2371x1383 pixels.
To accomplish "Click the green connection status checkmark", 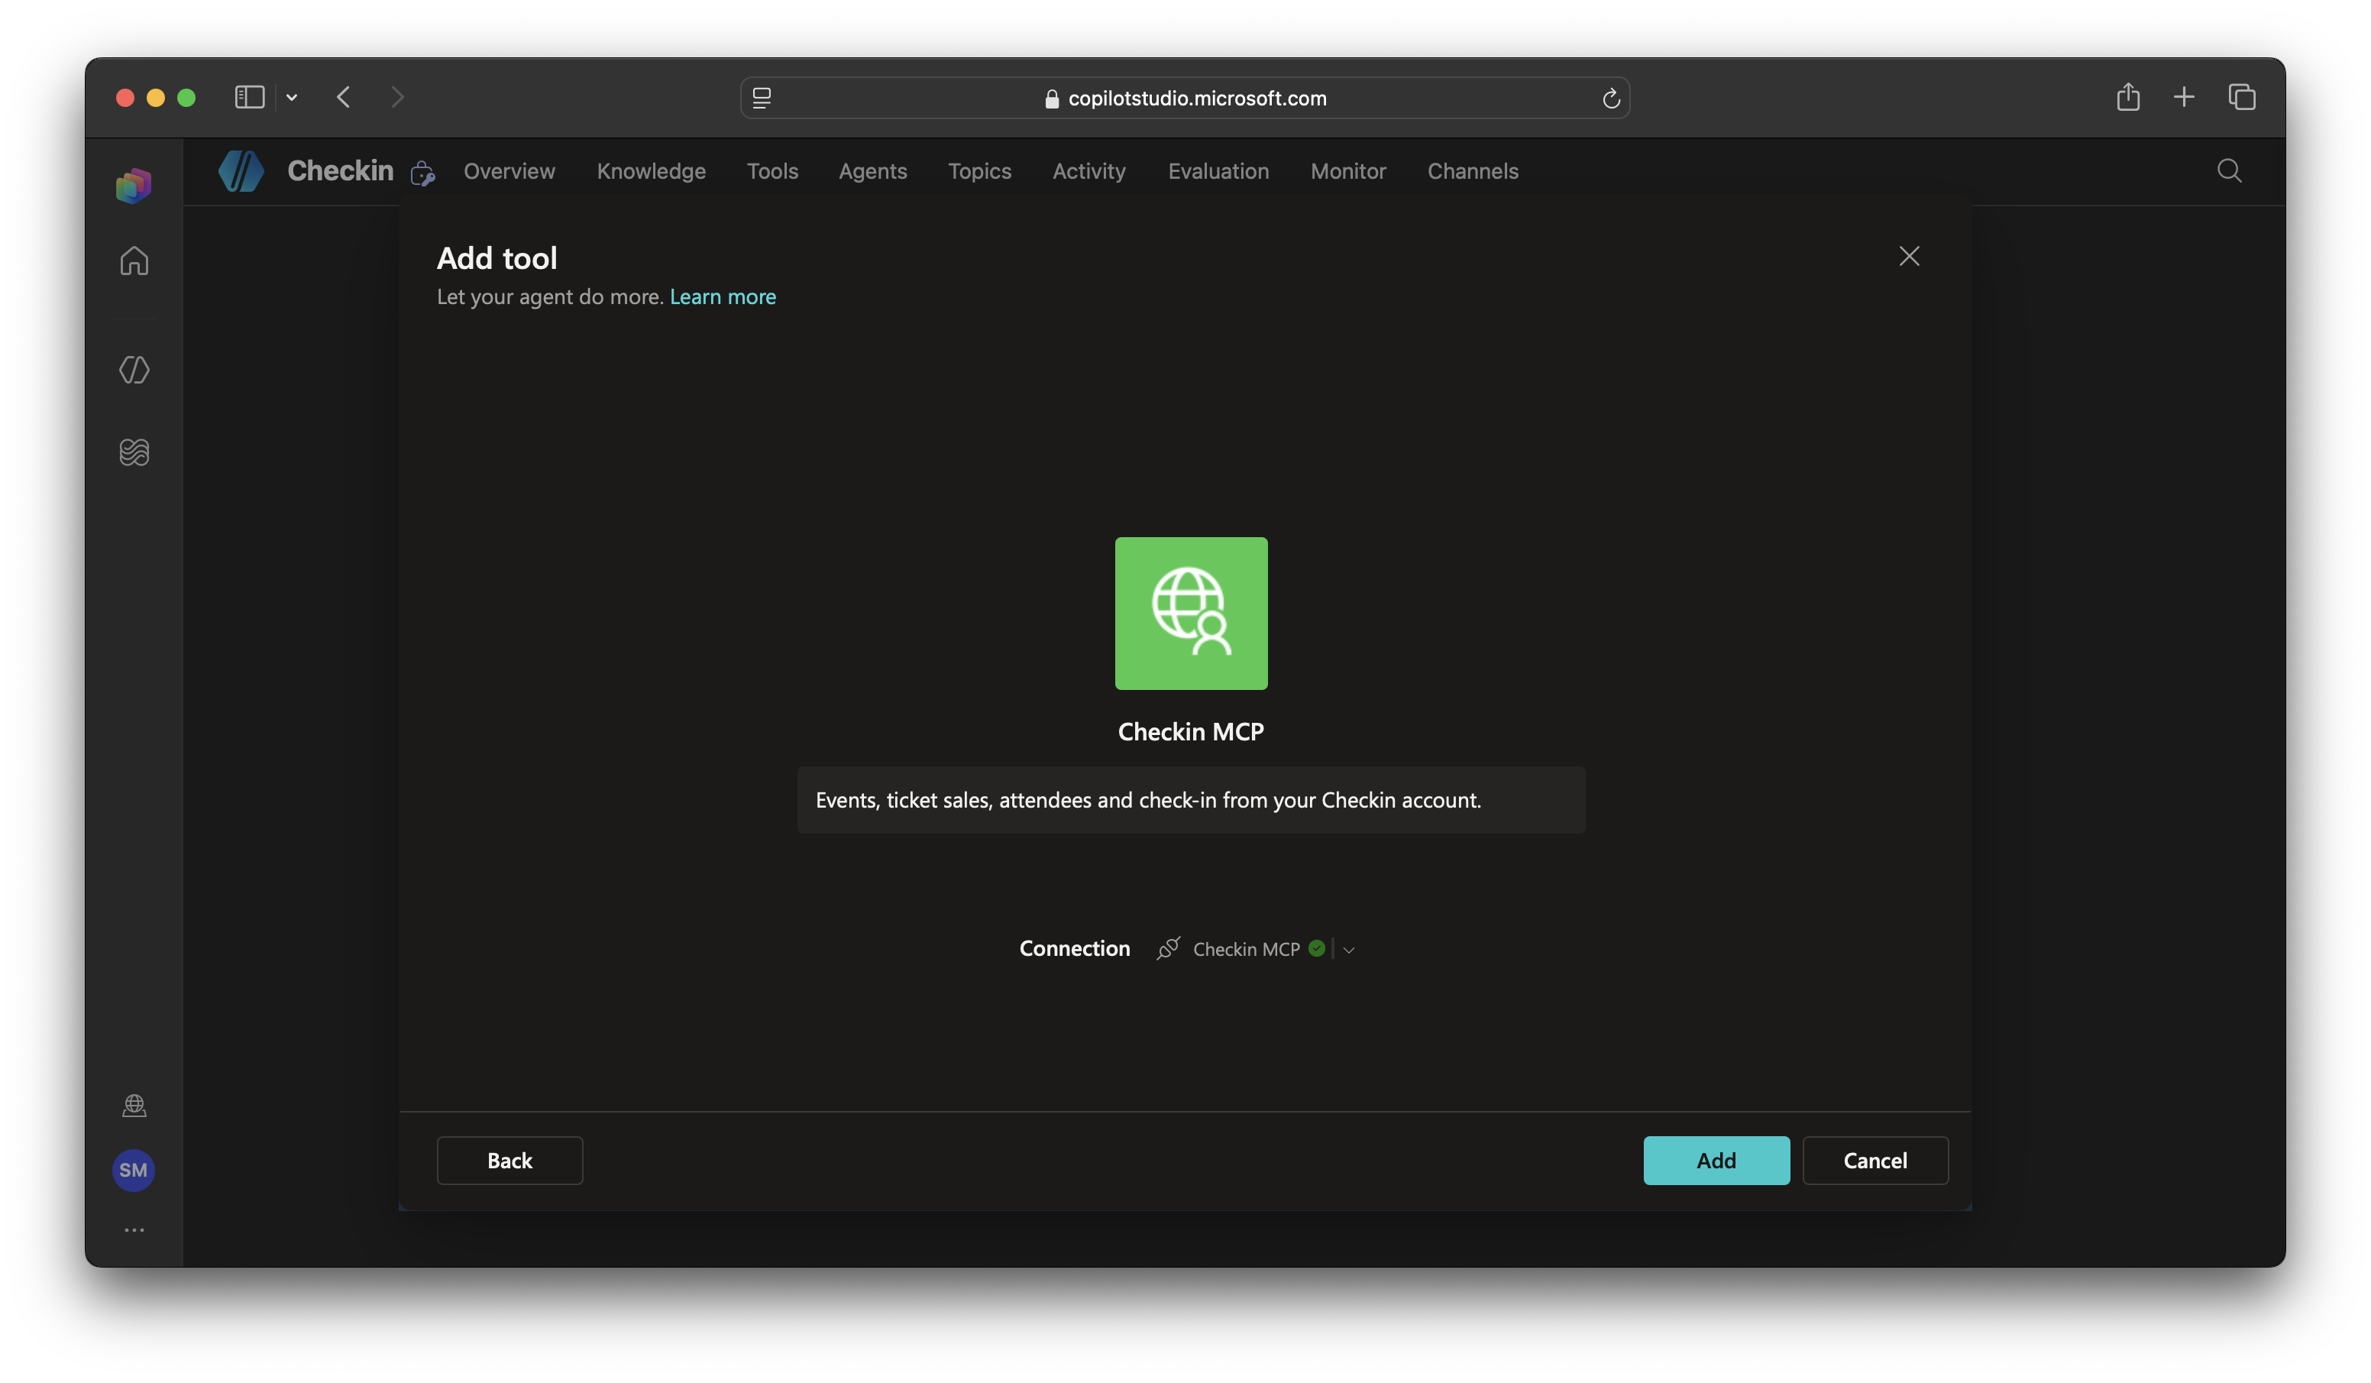I will tap(1316, 948).
